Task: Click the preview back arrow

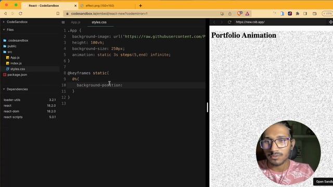Action: click(214, 22)
